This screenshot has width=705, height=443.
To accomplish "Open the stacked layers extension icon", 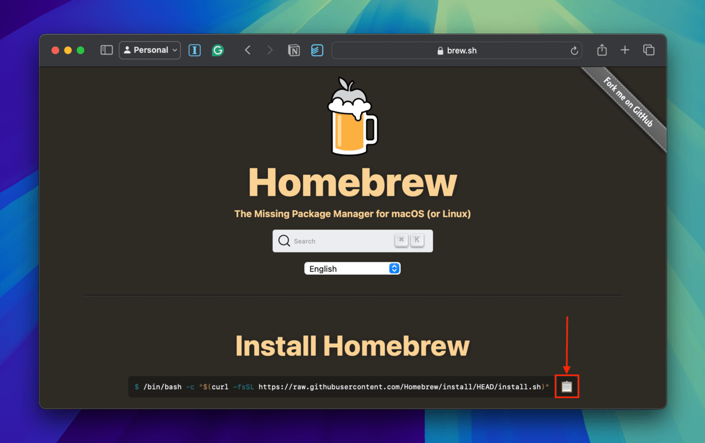I will (317, 50).
